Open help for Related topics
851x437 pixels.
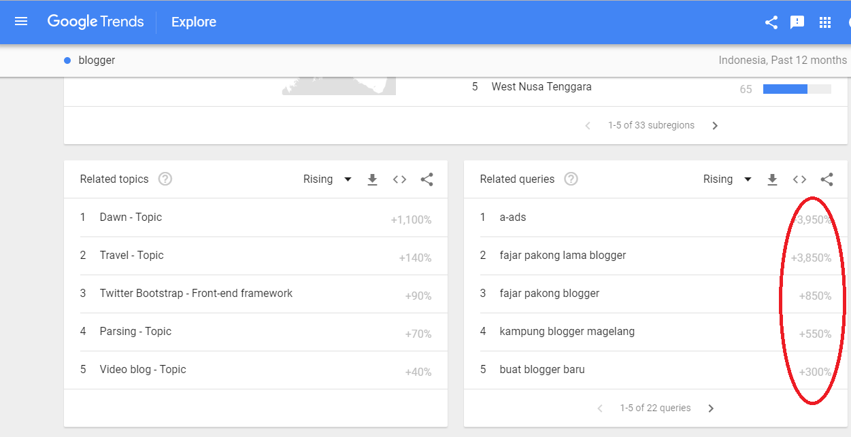[x=165, y=179]
